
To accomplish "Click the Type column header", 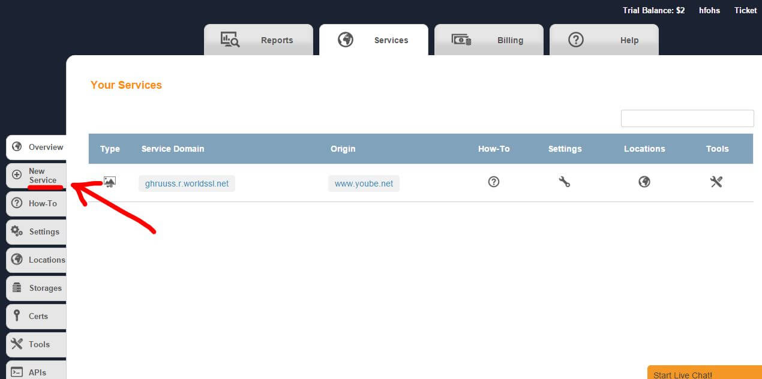I will [110, 149].
